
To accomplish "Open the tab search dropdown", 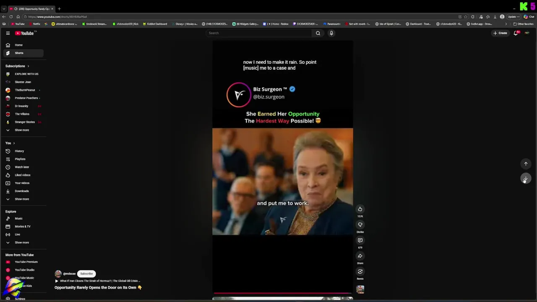I will (x=4, y=9).
